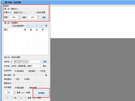Click the white canvas preview area
Viewport: 135px width, 101px height.
point(93,22)
